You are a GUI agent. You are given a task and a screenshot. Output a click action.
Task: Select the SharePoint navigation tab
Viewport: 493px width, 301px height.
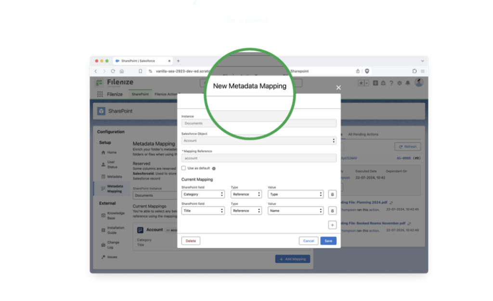(140, 94)
